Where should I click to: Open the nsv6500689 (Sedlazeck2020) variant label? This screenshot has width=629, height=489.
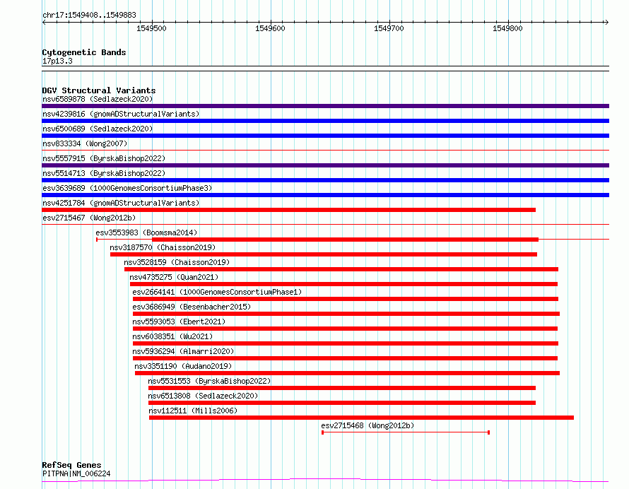[x=98, y=129]
